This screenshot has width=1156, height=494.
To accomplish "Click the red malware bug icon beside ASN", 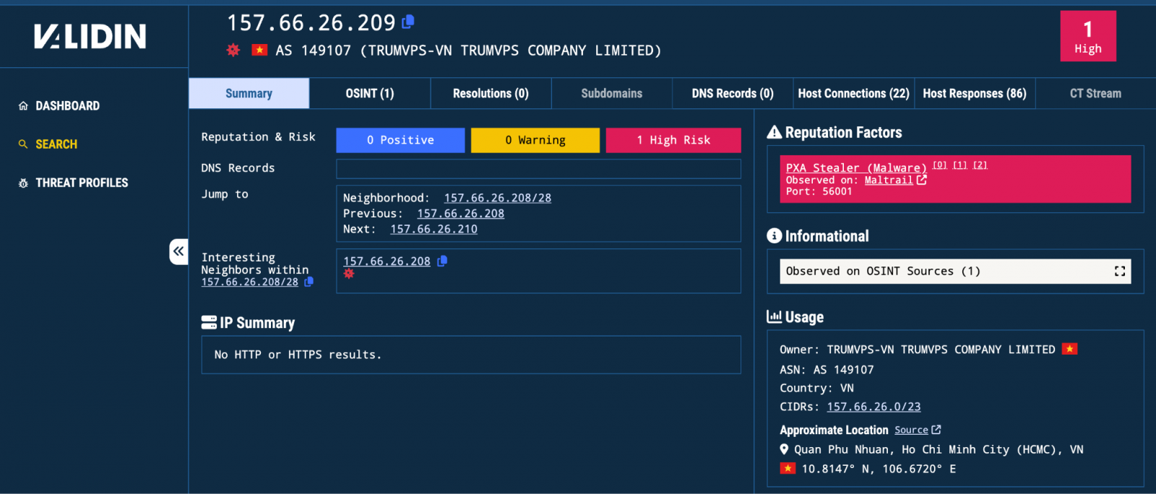I will (x=233, y=50).
